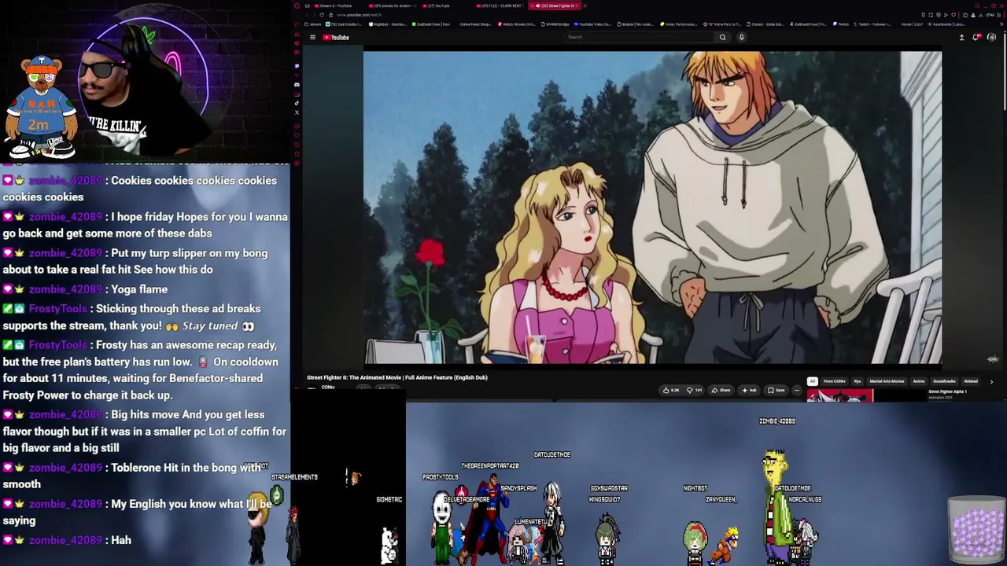Screen dimensions: 1007x566
Task: Click the playing Street Fighter video frame
Action: 652,208
